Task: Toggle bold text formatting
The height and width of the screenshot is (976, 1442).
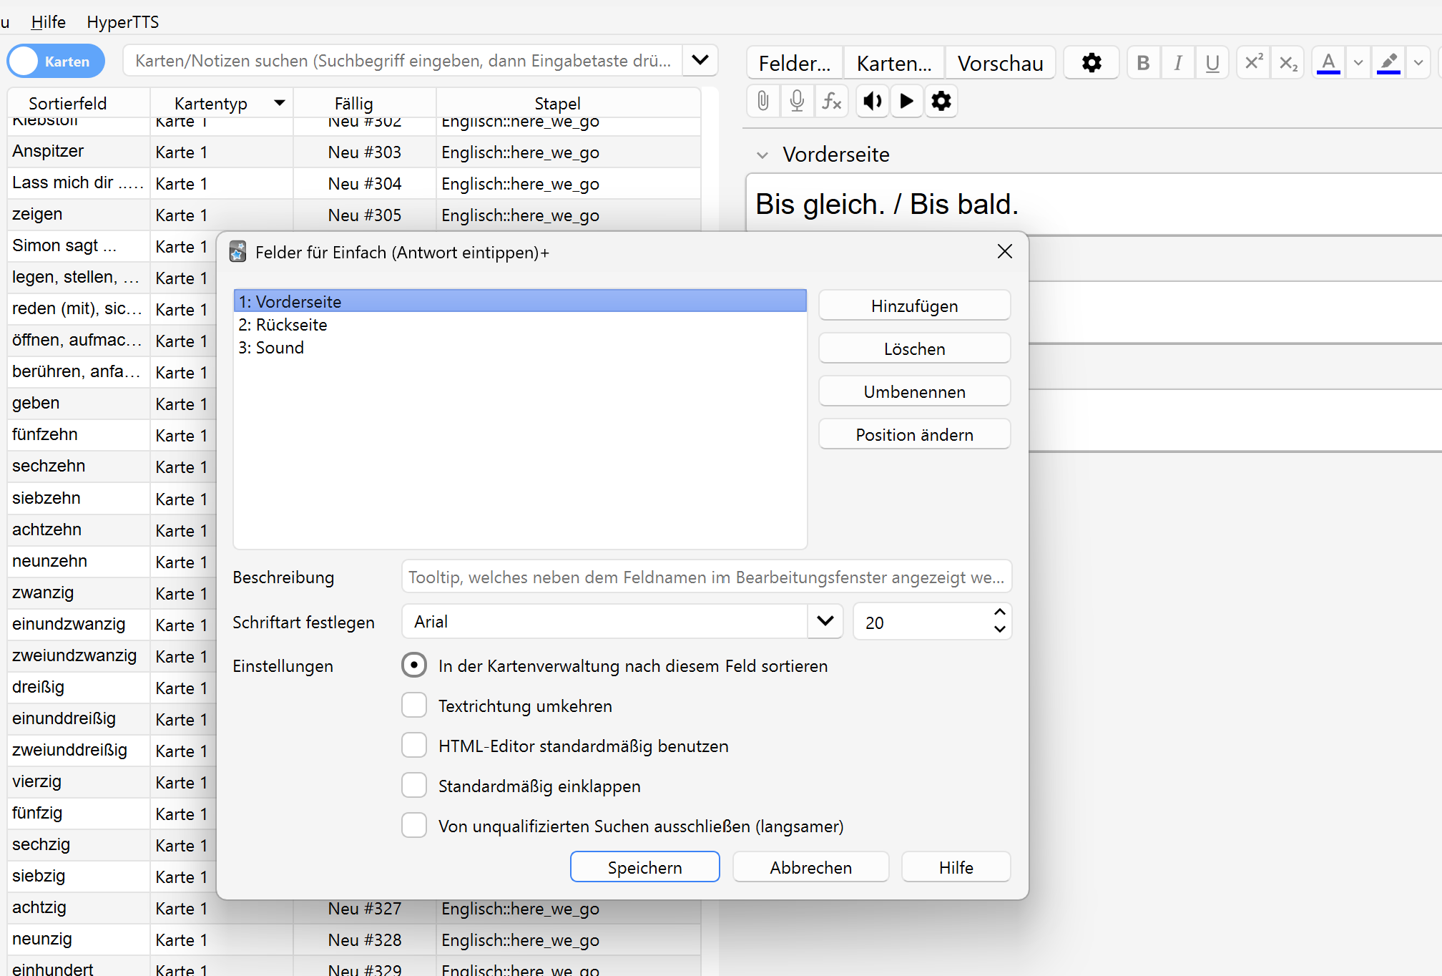Action: [1143, 63]
